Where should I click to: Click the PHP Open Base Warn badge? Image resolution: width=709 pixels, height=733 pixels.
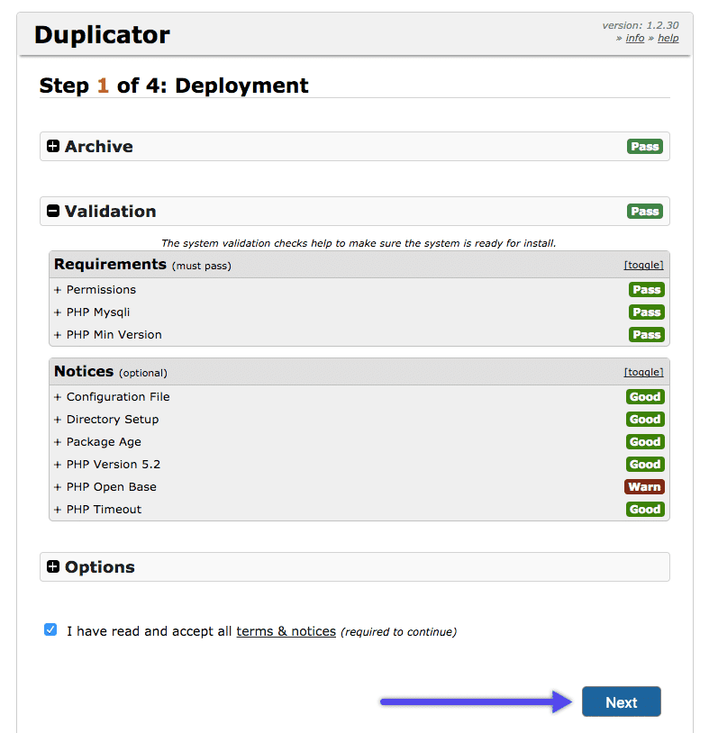click(644, 486)
